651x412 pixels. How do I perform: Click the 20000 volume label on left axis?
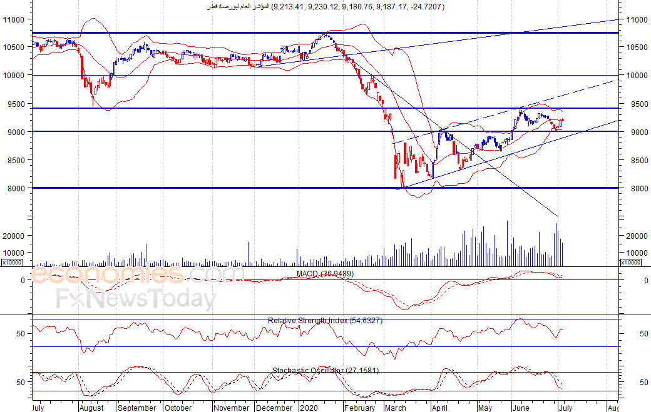click(x=14, y=236)
